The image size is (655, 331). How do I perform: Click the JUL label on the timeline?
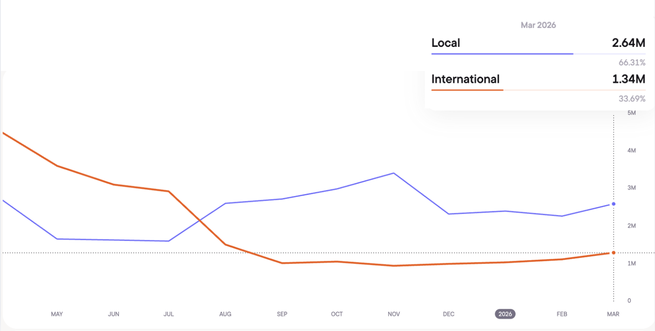coord(169,314)
